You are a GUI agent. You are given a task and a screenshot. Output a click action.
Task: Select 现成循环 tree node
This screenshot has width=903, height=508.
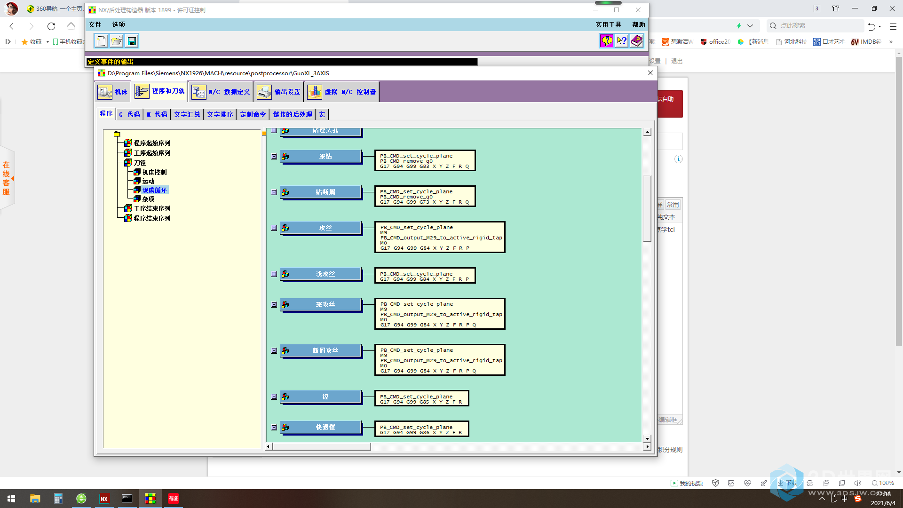point(154,190)
